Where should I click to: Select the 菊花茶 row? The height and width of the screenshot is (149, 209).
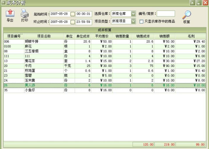click(x=104, y=61)
